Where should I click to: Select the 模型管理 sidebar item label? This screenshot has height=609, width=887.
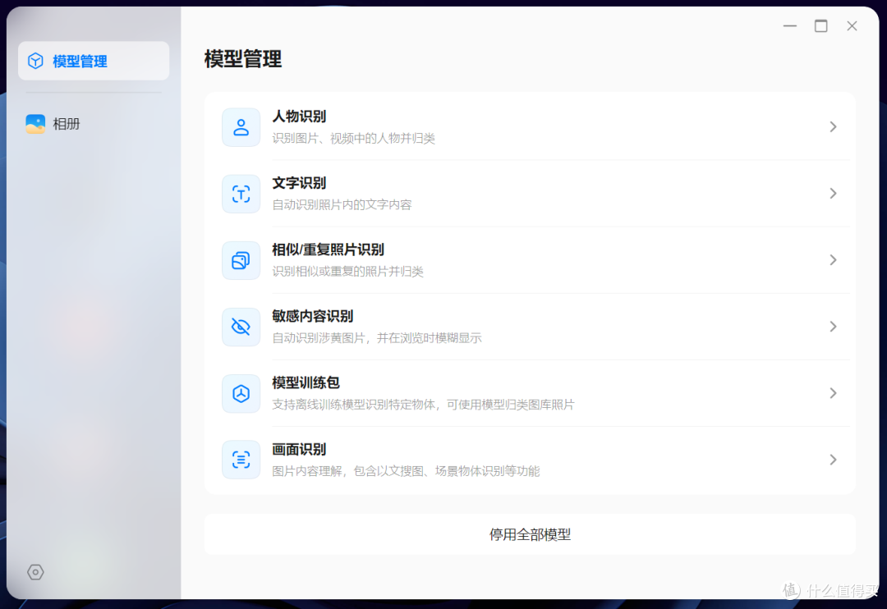pyautogui.click(x=80, y=61)
